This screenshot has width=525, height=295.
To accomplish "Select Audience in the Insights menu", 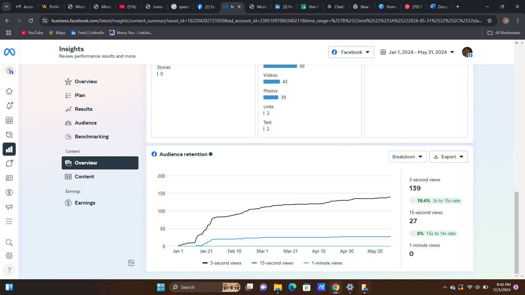I will 86,123.
